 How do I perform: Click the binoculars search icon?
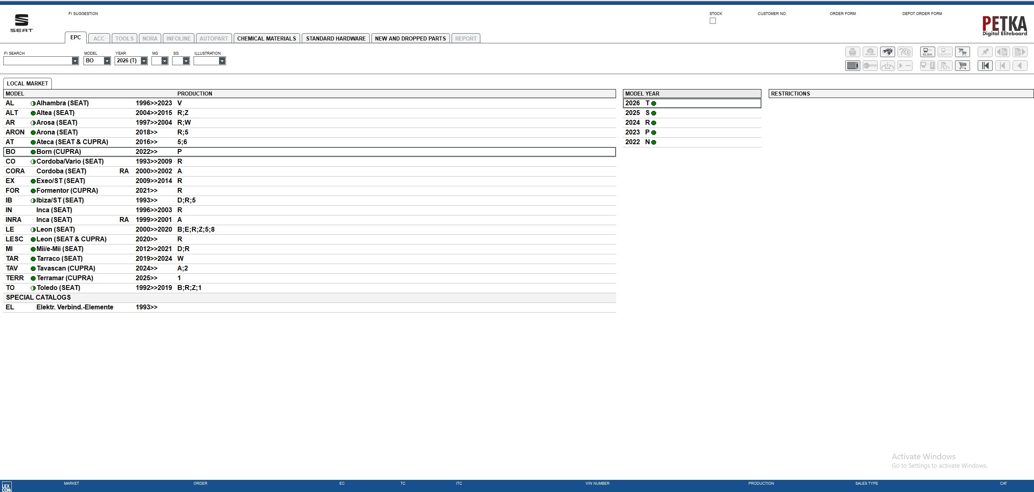pos(887,52)
